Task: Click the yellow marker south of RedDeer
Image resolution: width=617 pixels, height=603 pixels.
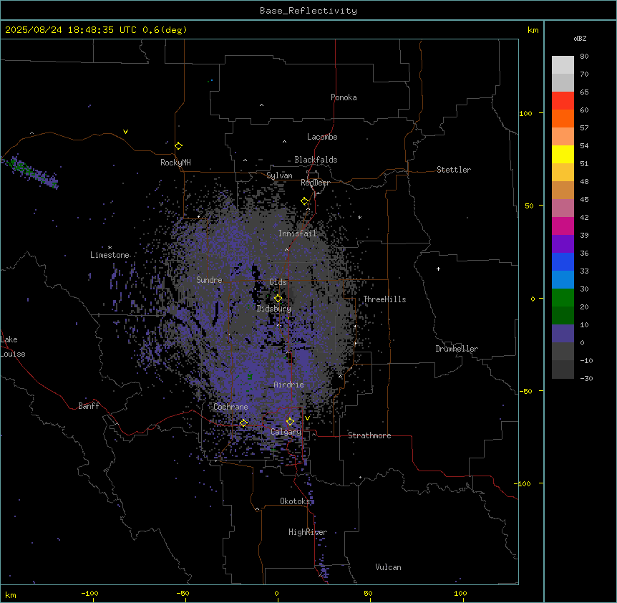Action: (x=305, y=201)
